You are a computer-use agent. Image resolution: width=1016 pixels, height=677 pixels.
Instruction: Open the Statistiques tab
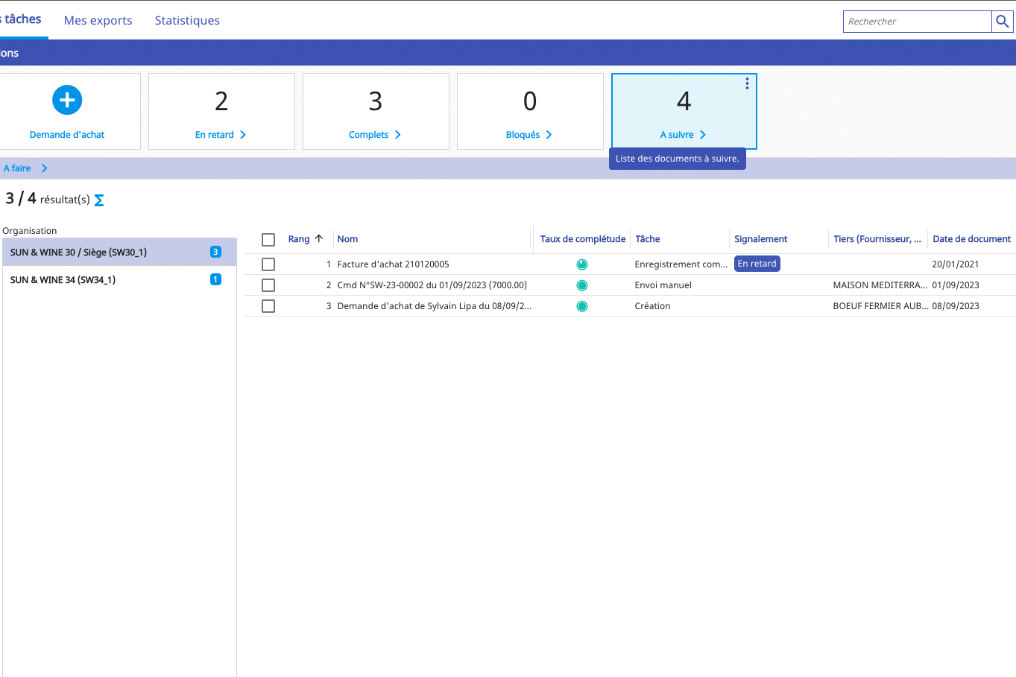click(x=187, y=20)
